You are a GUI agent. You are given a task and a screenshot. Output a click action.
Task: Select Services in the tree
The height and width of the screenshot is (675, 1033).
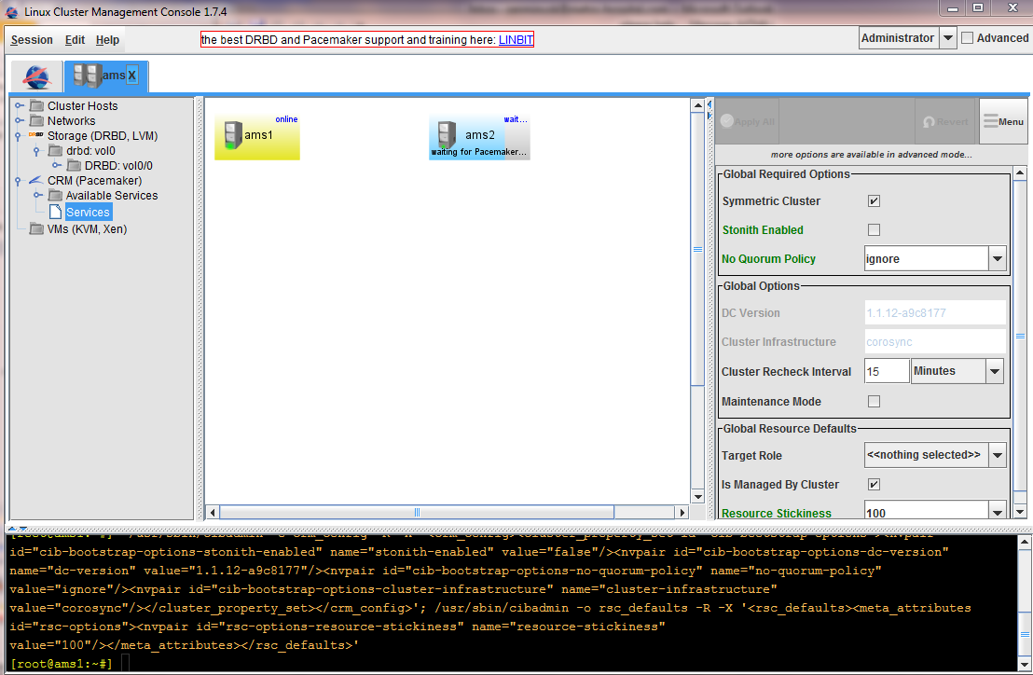click(88, 213)
